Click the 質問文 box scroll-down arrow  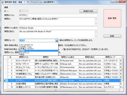(96, 24)
